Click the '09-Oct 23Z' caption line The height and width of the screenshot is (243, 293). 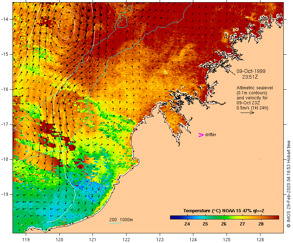point(248,103)
